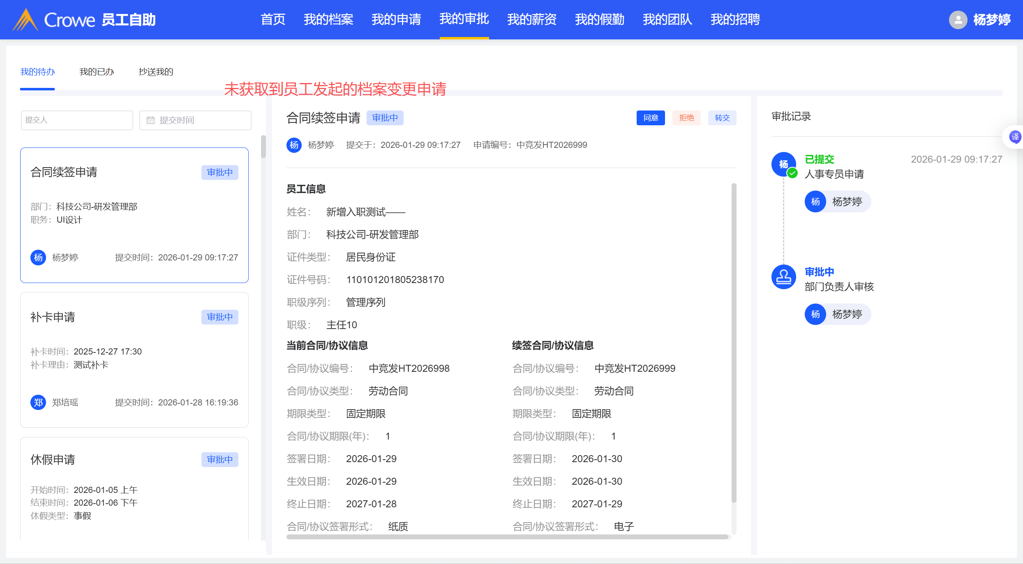The height and width of the screenshot is (564, 1023).
Task: Open 我的薪资 in top navigation
Action: coord(531,19)
